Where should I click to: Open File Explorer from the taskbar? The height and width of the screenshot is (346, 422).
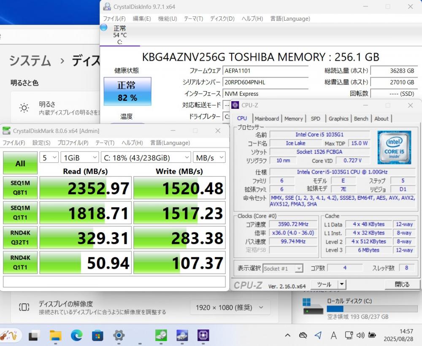[55, 335]
